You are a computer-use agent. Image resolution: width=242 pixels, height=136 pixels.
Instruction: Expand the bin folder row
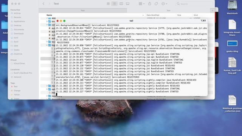coord(47,22)
